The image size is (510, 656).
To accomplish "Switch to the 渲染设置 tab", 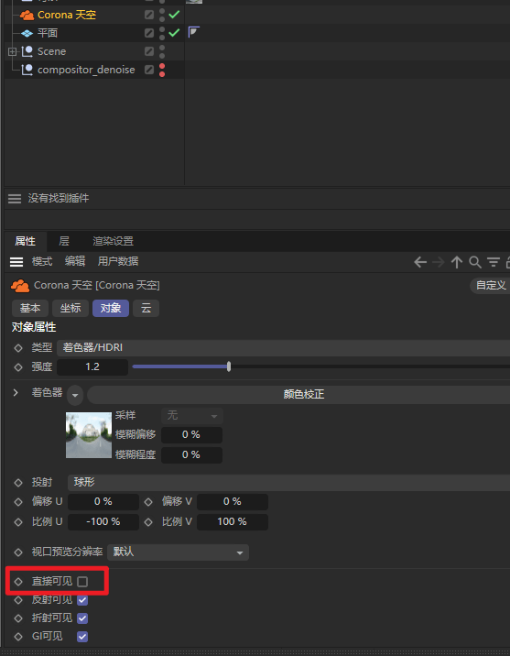I will click(113, 241).
